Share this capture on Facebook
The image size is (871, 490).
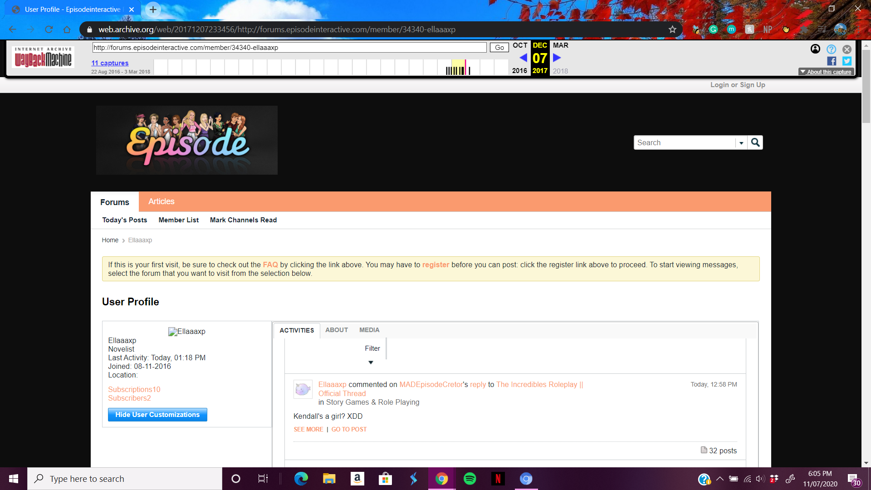[832, 61]
